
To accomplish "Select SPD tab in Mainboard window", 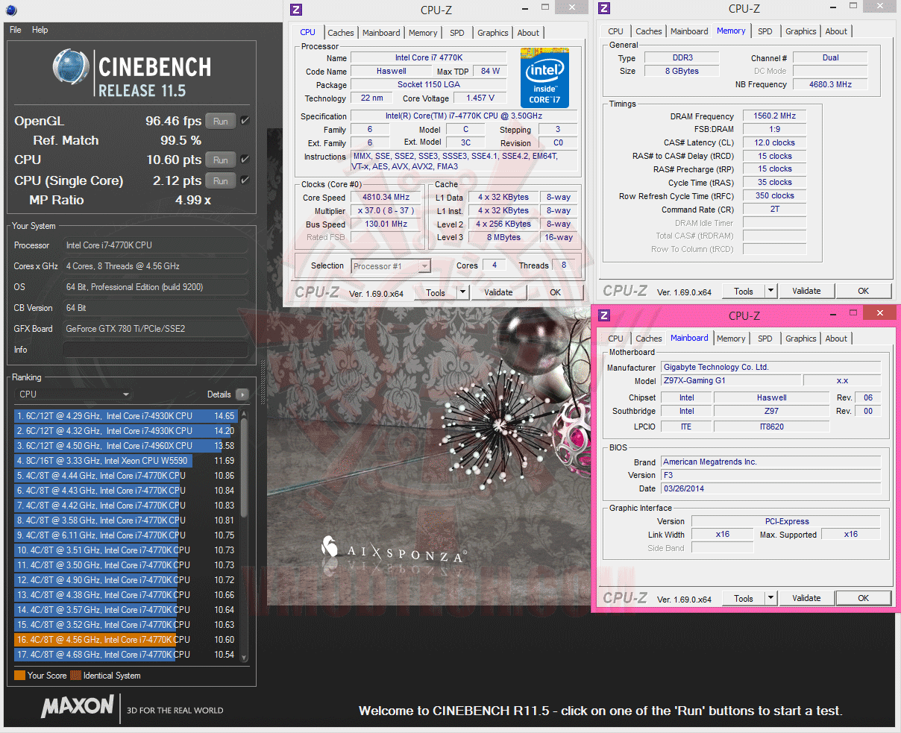I will click(765, 339).
